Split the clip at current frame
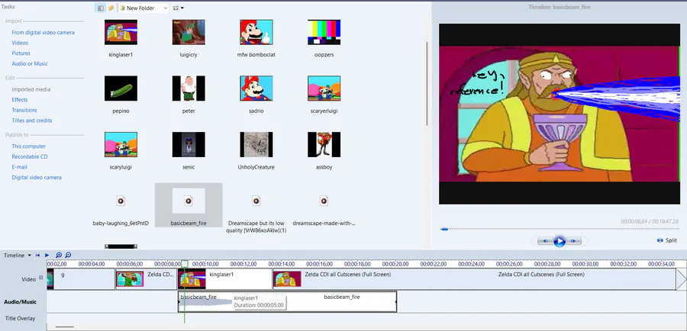This screenshot has height=331, width=687. pos(667,240)
